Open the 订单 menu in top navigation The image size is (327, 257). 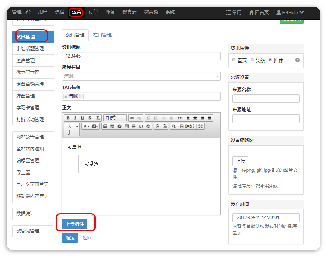[x=93, y=12]
